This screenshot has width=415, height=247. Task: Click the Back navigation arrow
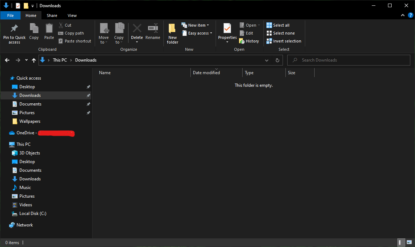click(7, 60)
